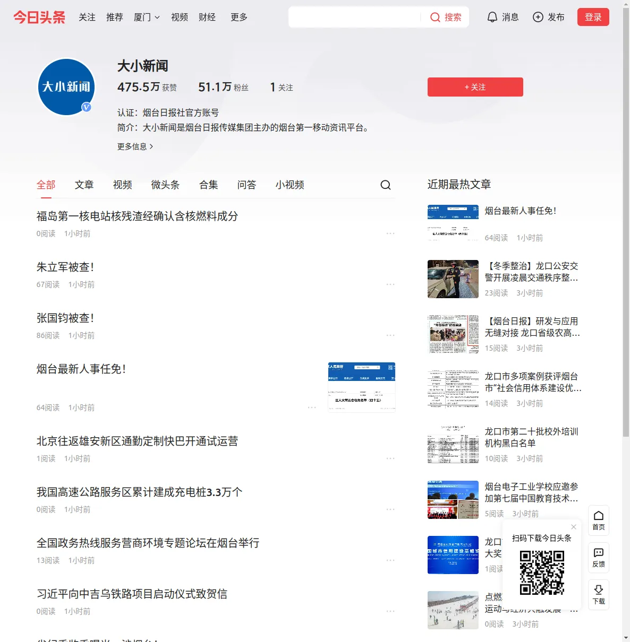
Task: Open more options for 烟台最新人事任免 feed item
Action: [312, 407]
